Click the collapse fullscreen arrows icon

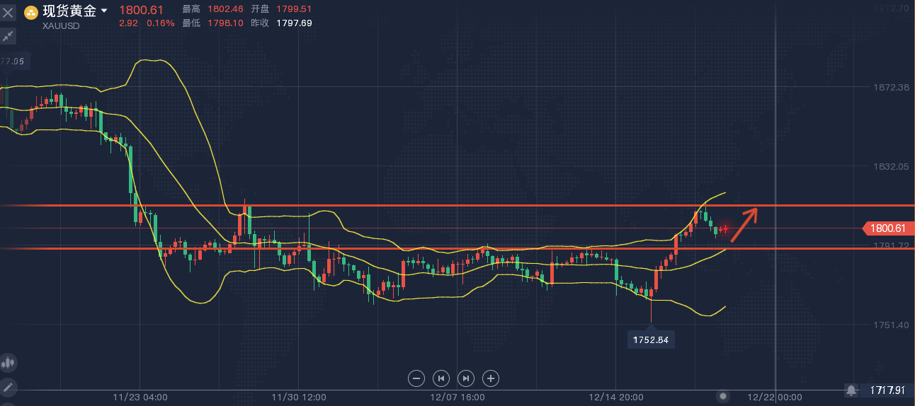point(8,35)
